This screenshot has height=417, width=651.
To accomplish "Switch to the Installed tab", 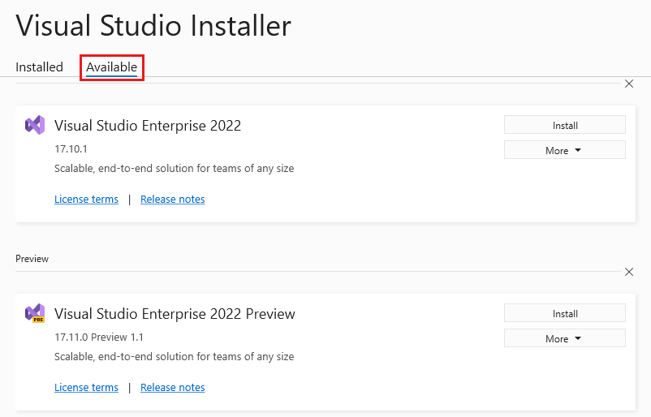I will tap(39, 67).
